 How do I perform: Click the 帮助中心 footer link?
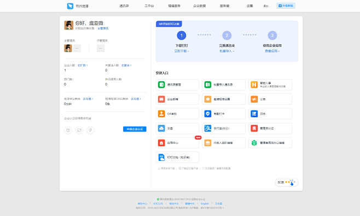click(x=142, y=203)
